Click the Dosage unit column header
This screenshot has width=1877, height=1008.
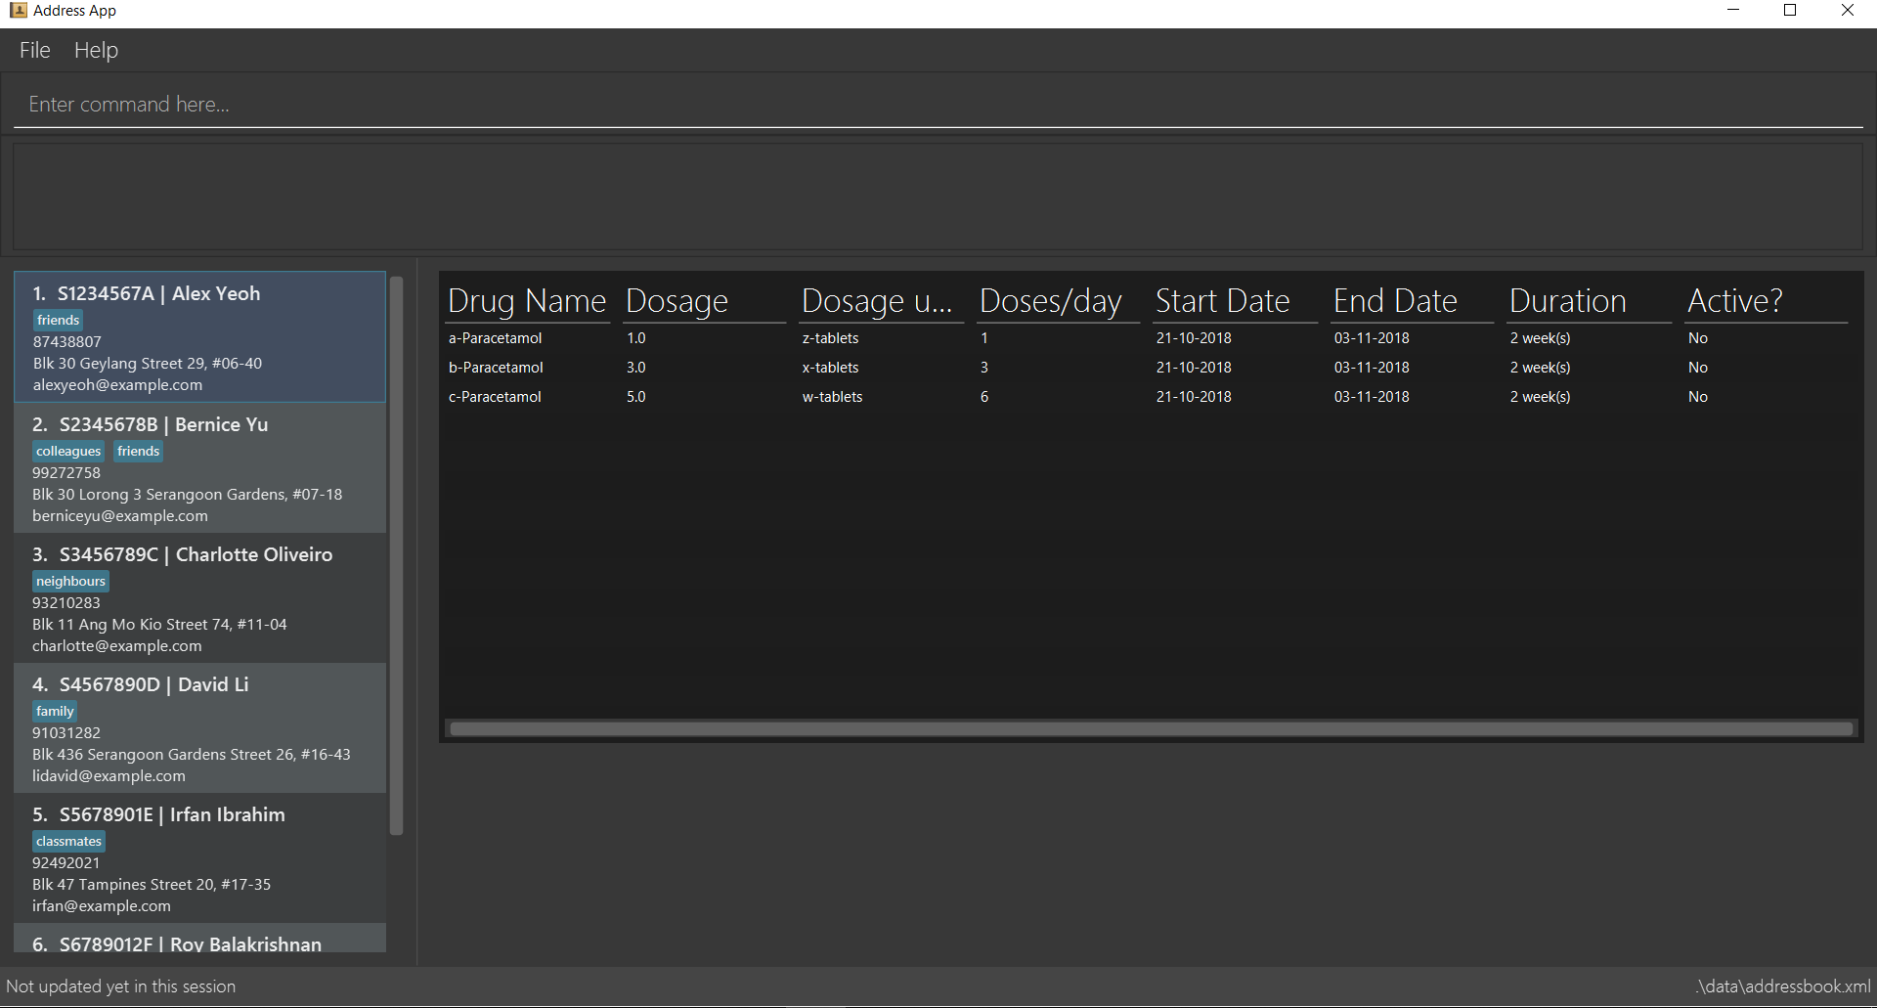click(882, 301)
